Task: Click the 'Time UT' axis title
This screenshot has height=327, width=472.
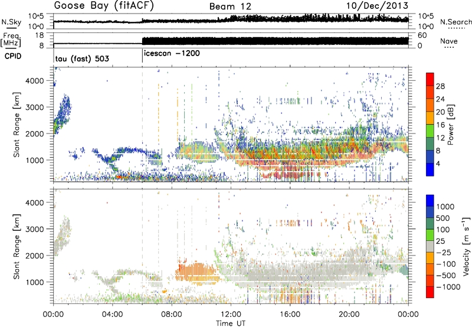Action: coord(231,323)
